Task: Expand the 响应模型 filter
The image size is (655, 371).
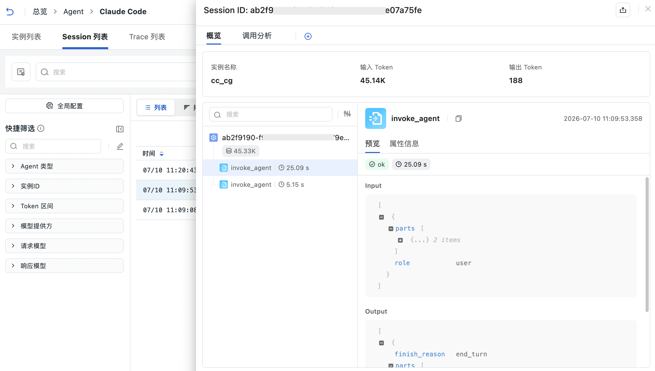Action: (64, 266)
